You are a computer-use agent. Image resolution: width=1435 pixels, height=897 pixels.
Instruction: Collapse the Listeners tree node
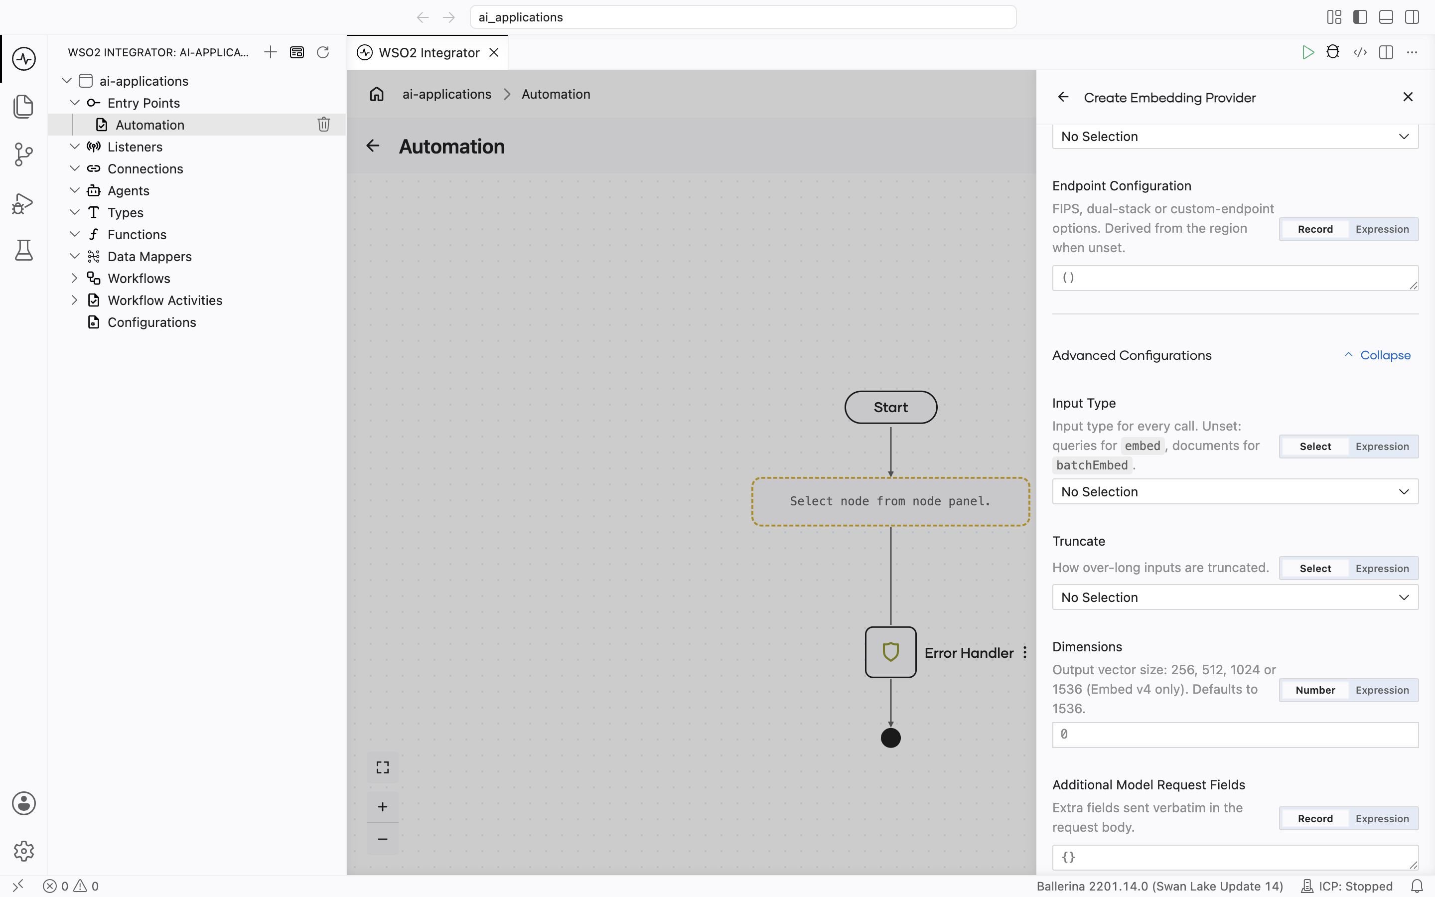click(75, 147)
